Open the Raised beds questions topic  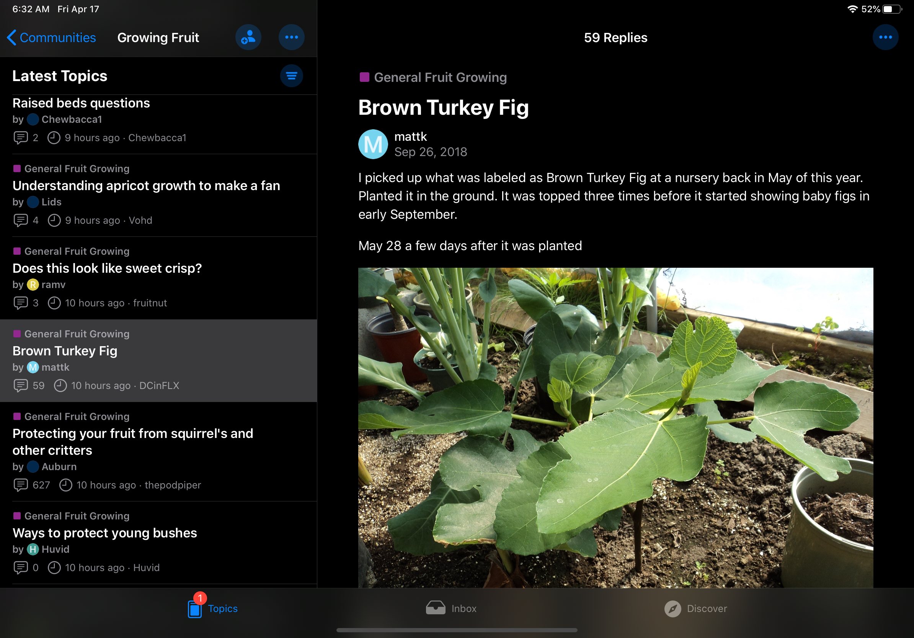(x=81, y=103)
